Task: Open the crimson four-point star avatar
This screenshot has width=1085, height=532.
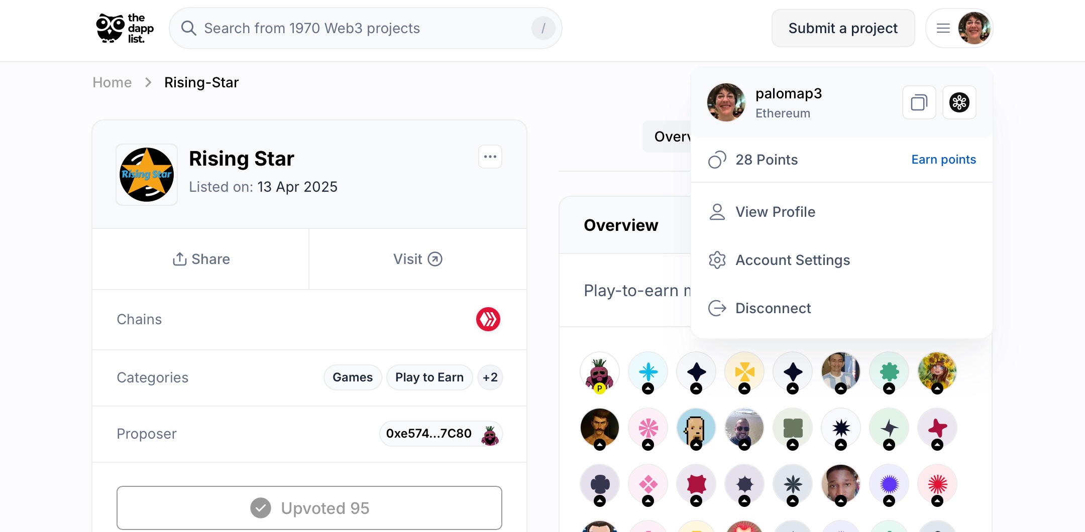Action: (937, 428)
